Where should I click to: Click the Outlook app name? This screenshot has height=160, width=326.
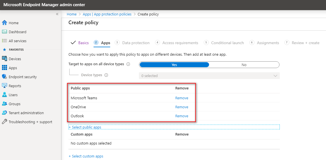point(77,116)
